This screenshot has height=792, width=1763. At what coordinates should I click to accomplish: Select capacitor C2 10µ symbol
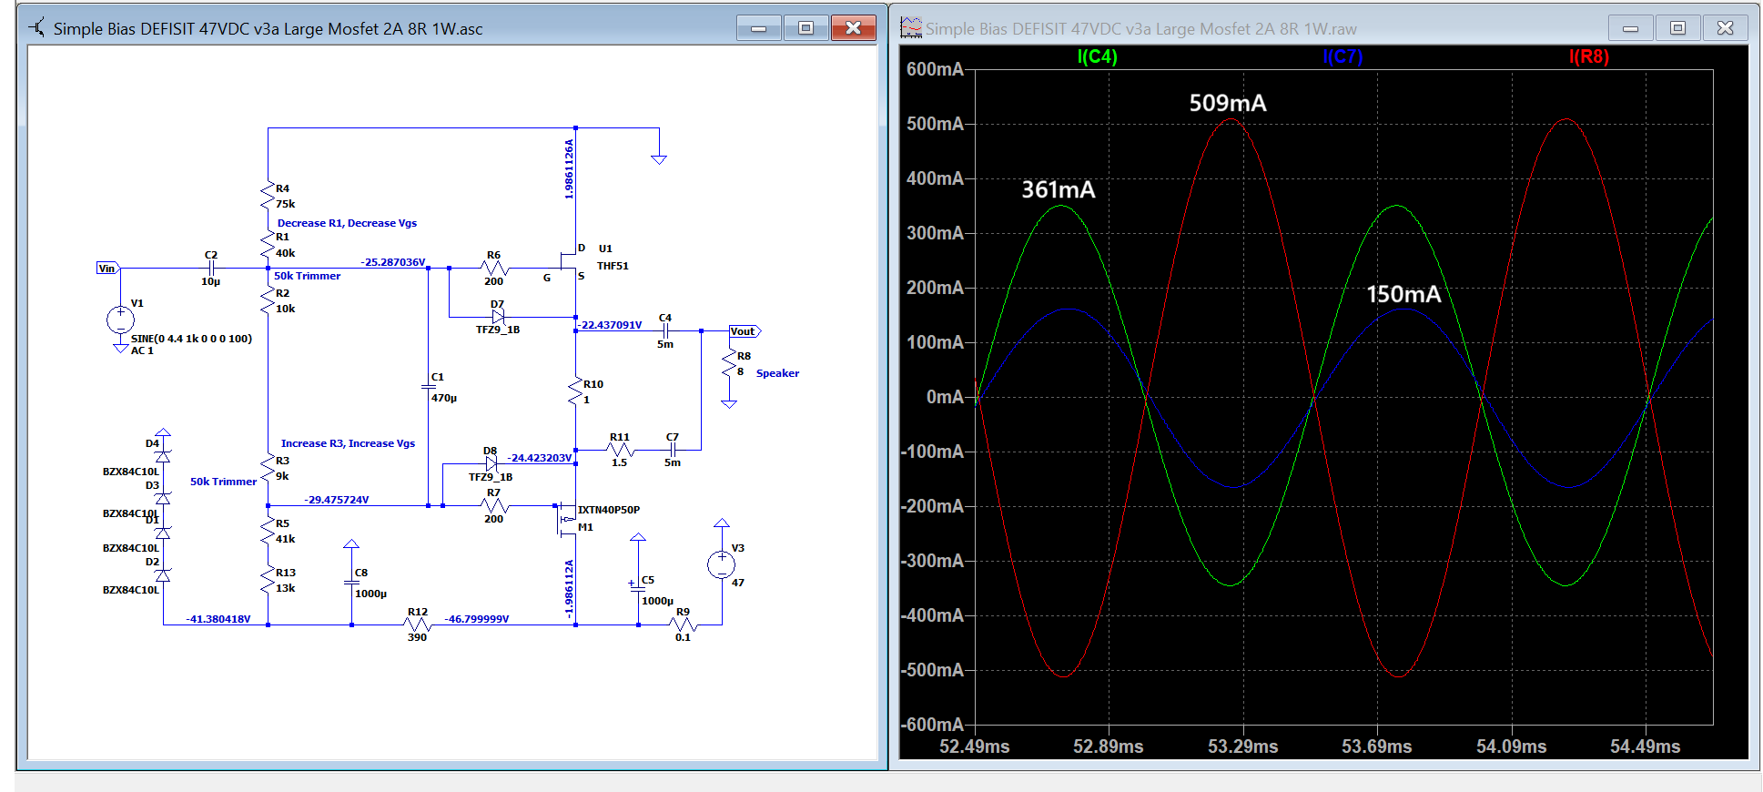click(210, 268)
